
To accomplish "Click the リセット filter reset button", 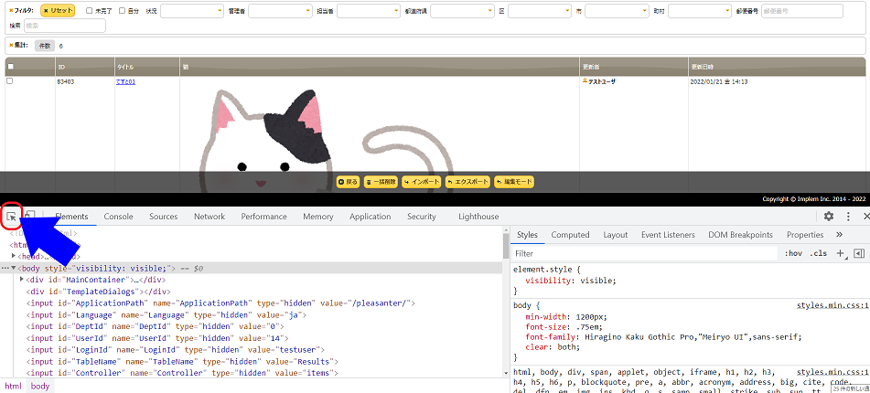I will coord(58,11).
